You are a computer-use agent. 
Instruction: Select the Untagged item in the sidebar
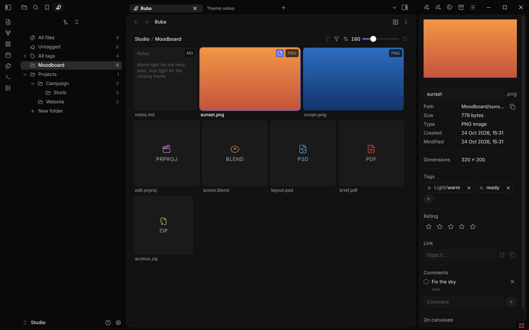coord(71,47)
